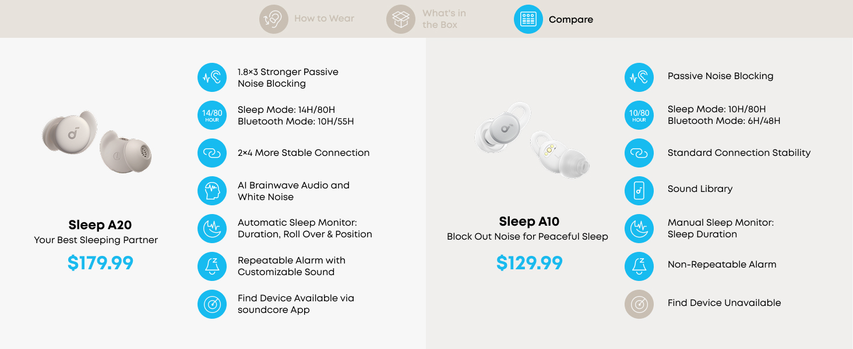
Task: Click the Sleep A10 10/80 hour battery icon
Action: coord(639,115)
